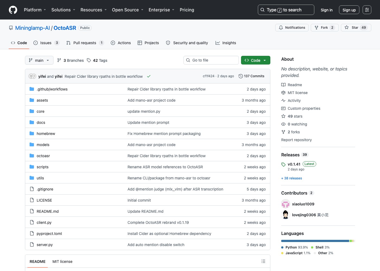Click the star icon beside 49 stars
This screenshot has height=271, width=380.
tap(283, 116)
